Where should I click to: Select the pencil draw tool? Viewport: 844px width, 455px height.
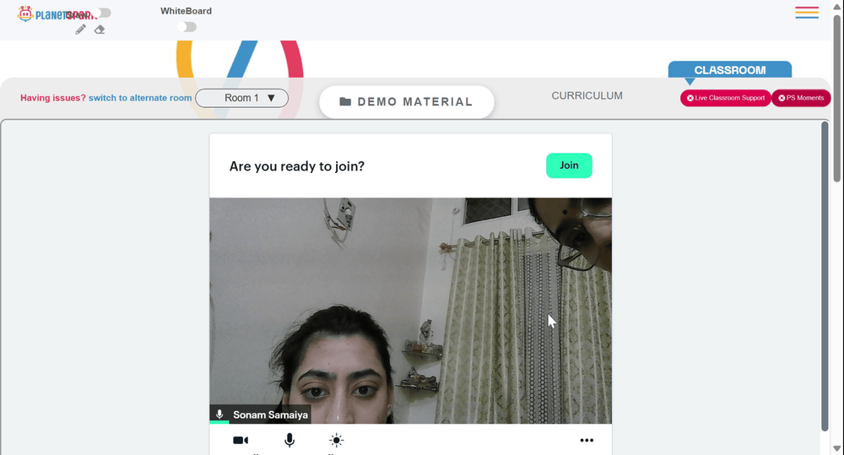pos(80,30)
